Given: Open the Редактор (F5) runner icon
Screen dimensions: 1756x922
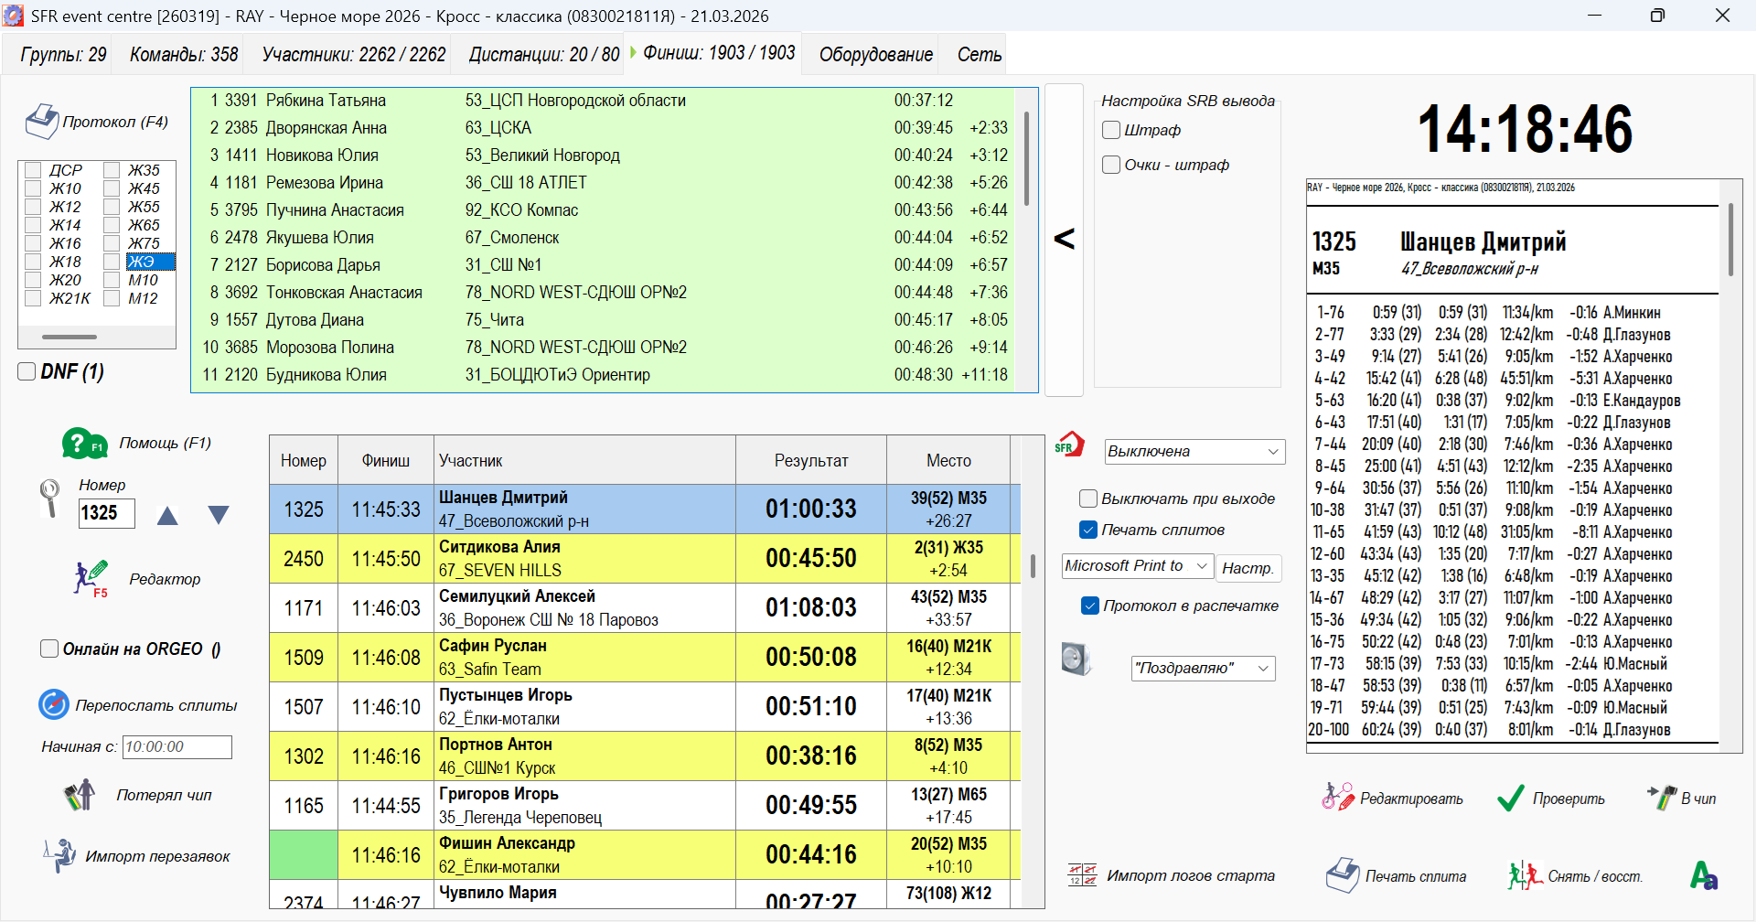Looking at the screenshot, I should [91, 579].
